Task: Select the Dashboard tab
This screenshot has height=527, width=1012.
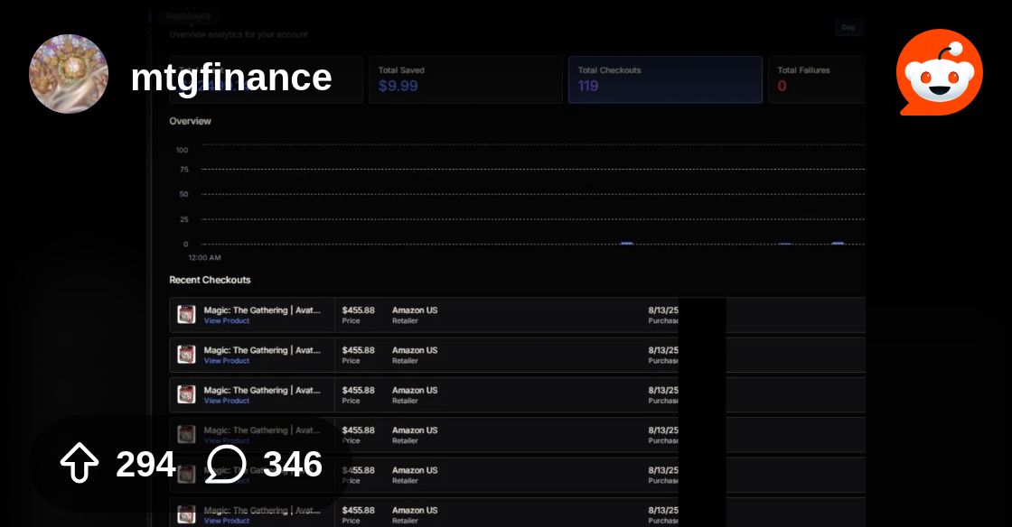Action: [189, 15]
